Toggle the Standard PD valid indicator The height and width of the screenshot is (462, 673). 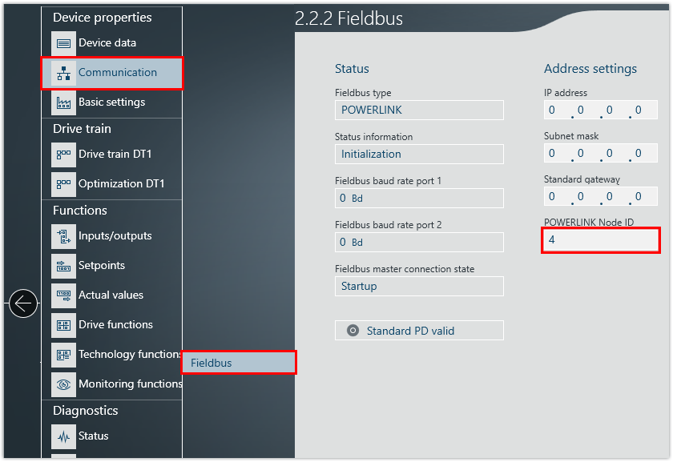[353, 331]
